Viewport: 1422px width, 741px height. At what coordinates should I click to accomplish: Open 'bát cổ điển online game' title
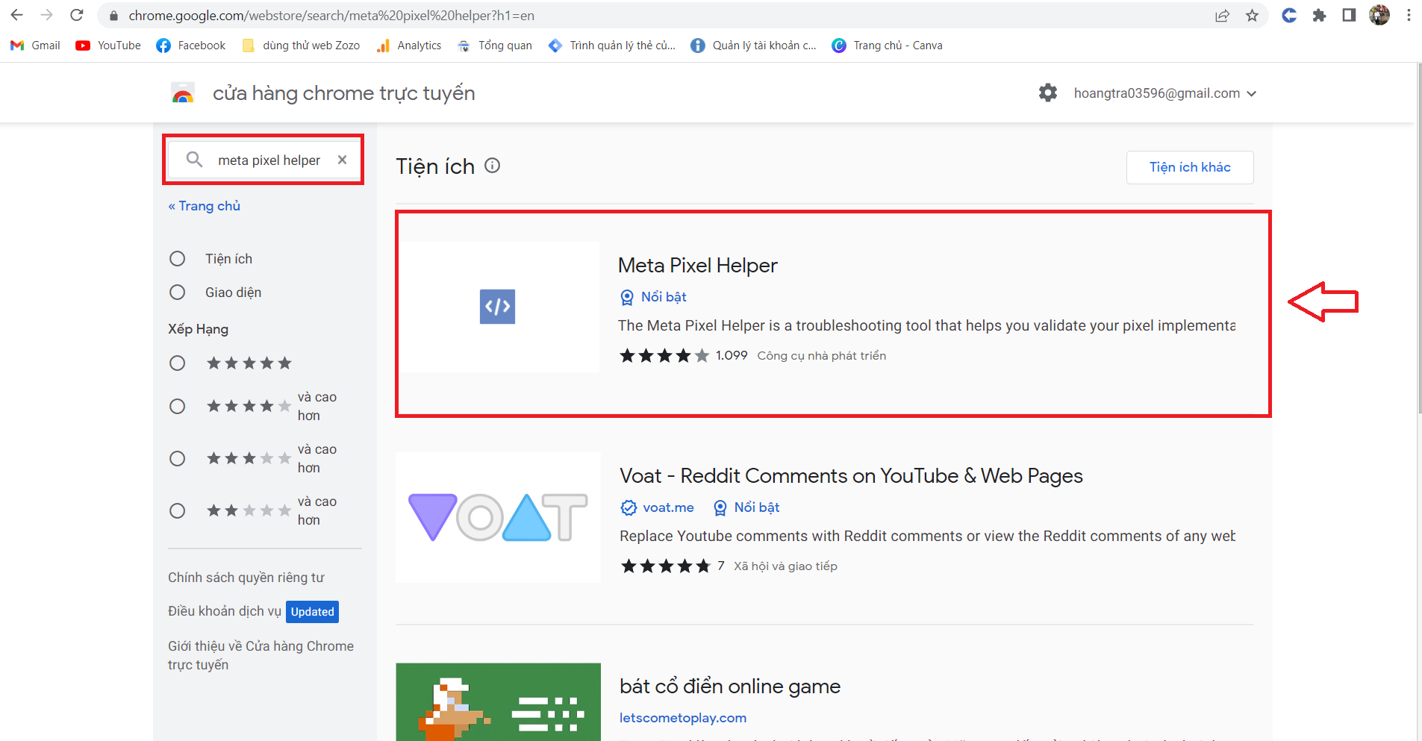(x=730, y=687)
